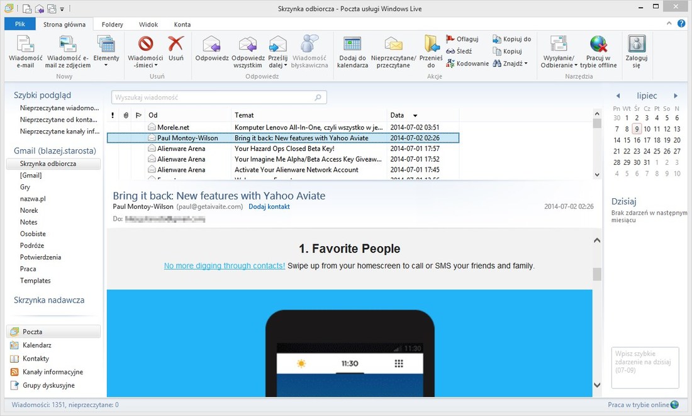
Task: Click the quick event entry field
Action: coord(645,368)
